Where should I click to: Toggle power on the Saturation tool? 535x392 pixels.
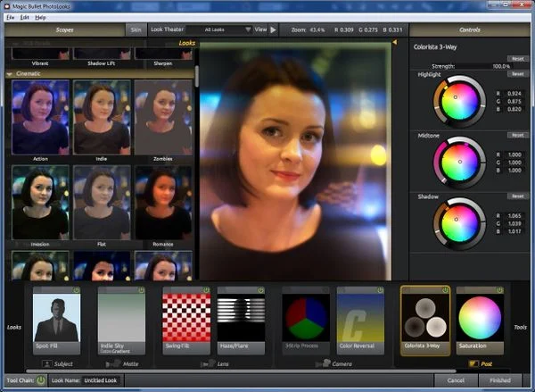click(x=499, y=289)
